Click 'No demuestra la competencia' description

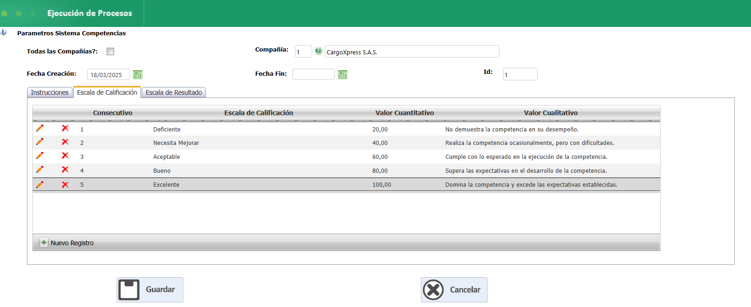tap(512, 130)
